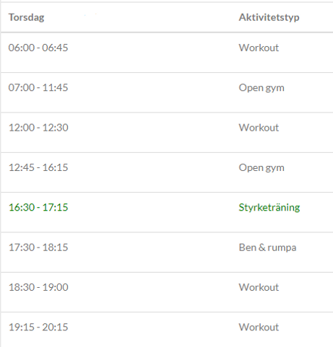Click the empty middle area of Ben & rumpa row
Image resolution: width=333 pixels, height=347 pixels.
pyautogui.click(x=153, y=252)
